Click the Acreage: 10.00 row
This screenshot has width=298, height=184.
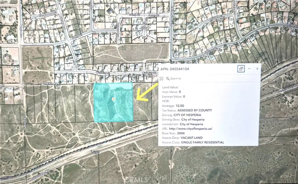173,106
